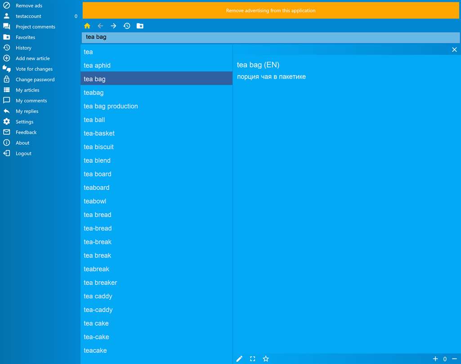
Task: Select 'tea-basket' in the word list
Action: click(157, 133)
